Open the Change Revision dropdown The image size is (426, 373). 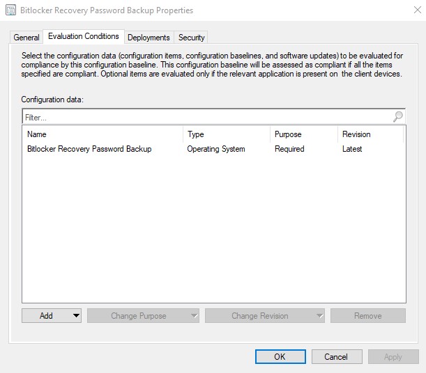click(265, 315)
